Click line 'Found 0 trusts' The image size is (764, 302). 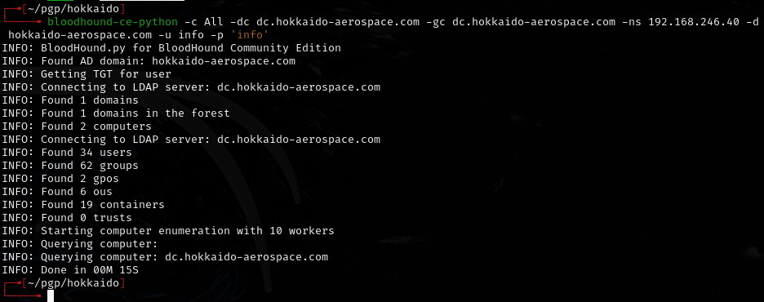pos(67,217)
